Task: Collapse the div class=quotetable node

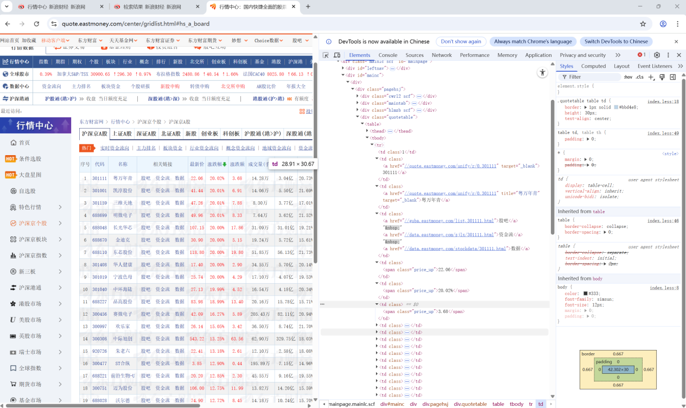Action: [358, 117]
